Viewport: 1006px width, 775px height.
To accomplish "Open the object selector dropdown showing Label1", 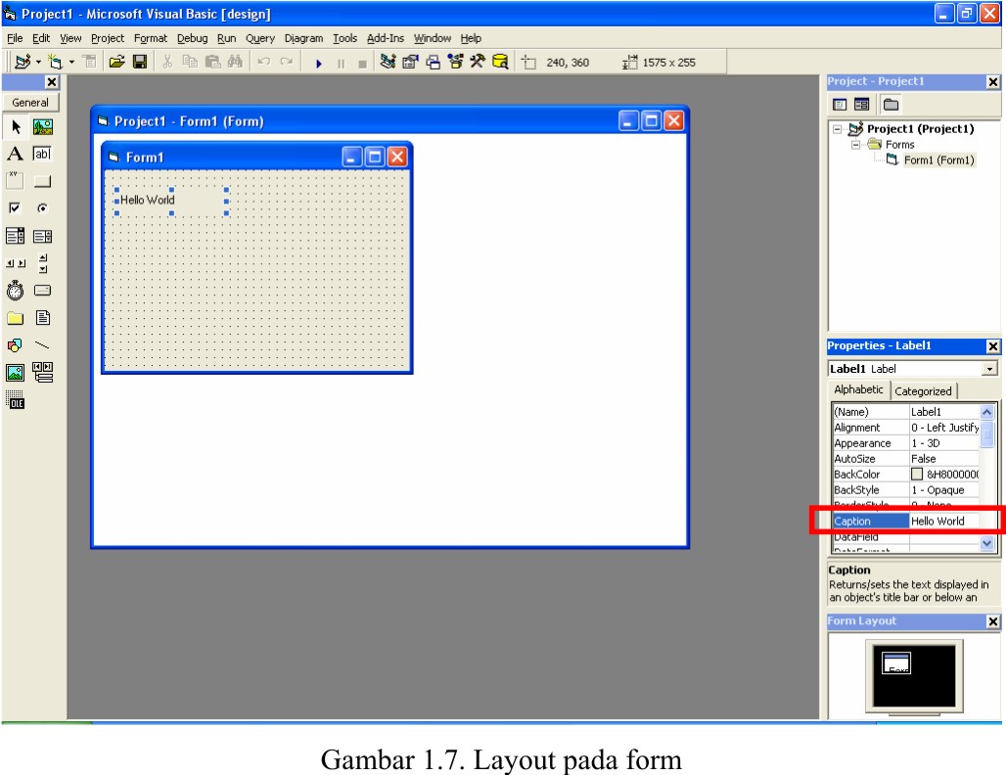I will click(991, 367).
